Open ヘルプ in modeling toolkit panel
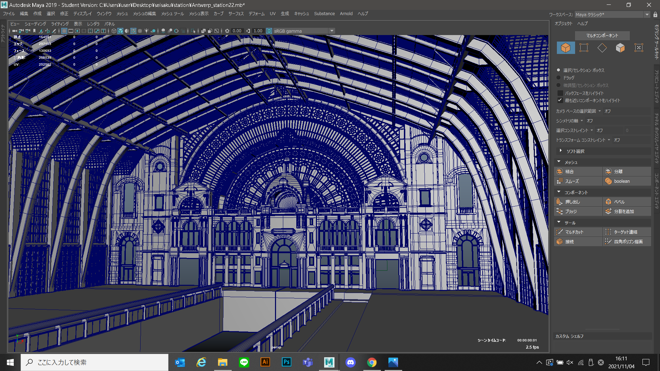Viewport: 660px width, 371px height. coord(582,24)
